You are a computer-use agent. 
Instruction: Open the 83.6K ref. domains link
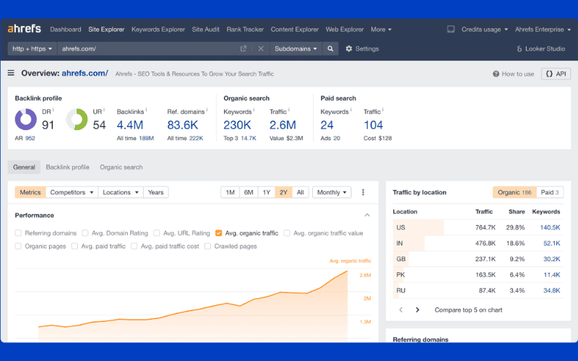[x=183, y=125]
